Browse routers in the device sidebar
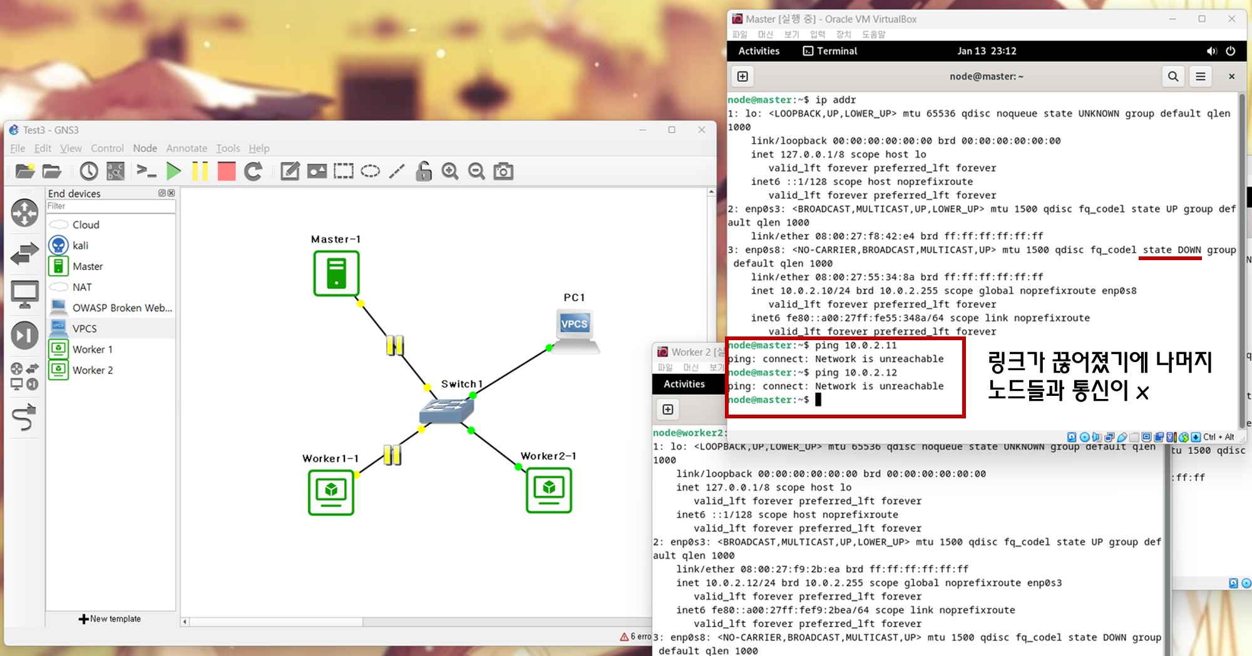The height and width of the screenshot is (656, 1252). coord(24,213)
